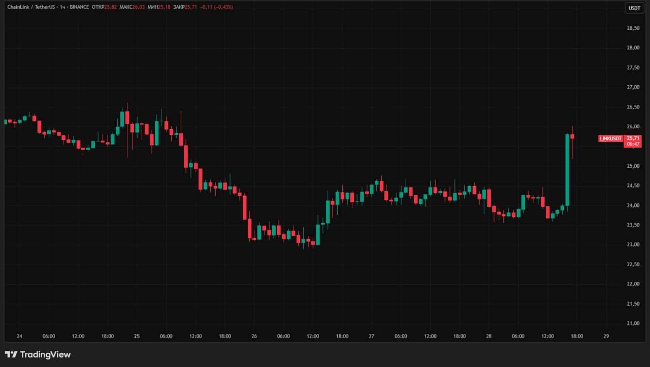Click the 21,50 price axis label
Image resolution: width=650 pixels, height=367 pixels.
click(x=633, y=304)
